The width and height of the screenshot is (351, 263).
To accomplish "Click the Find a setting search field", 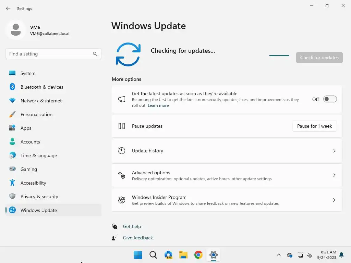I will [x=53, y=54].
